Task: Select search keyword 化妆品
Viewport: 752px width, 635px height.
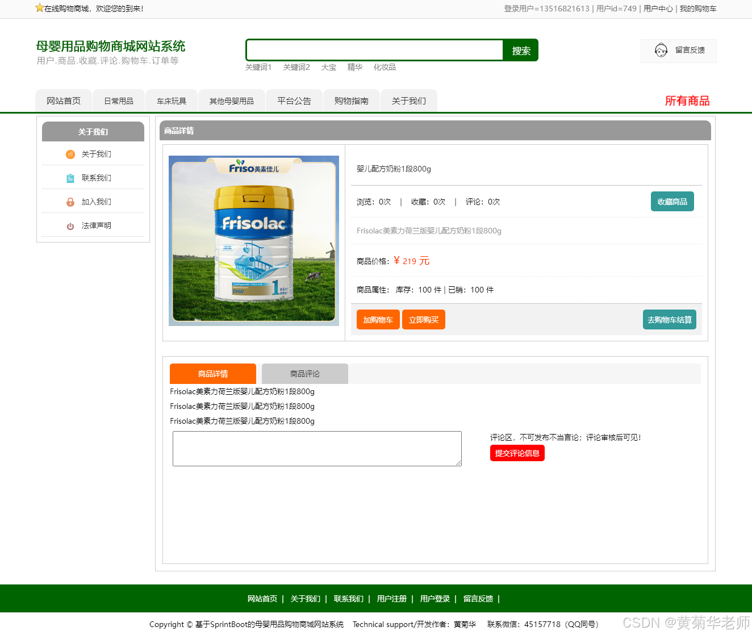Action: click(385, 67)
